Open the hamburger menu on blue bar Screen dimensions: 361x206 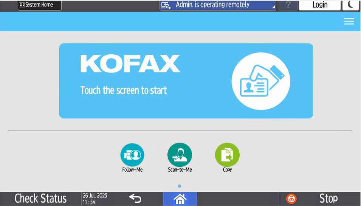[x=349, y=21]
